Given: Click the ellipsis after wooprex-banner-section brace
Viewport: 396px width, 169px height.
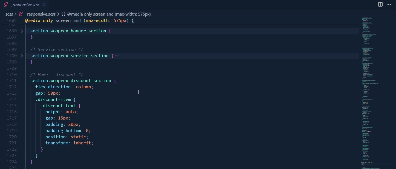Looking at the screenshot, I should [x=114, y=31].
